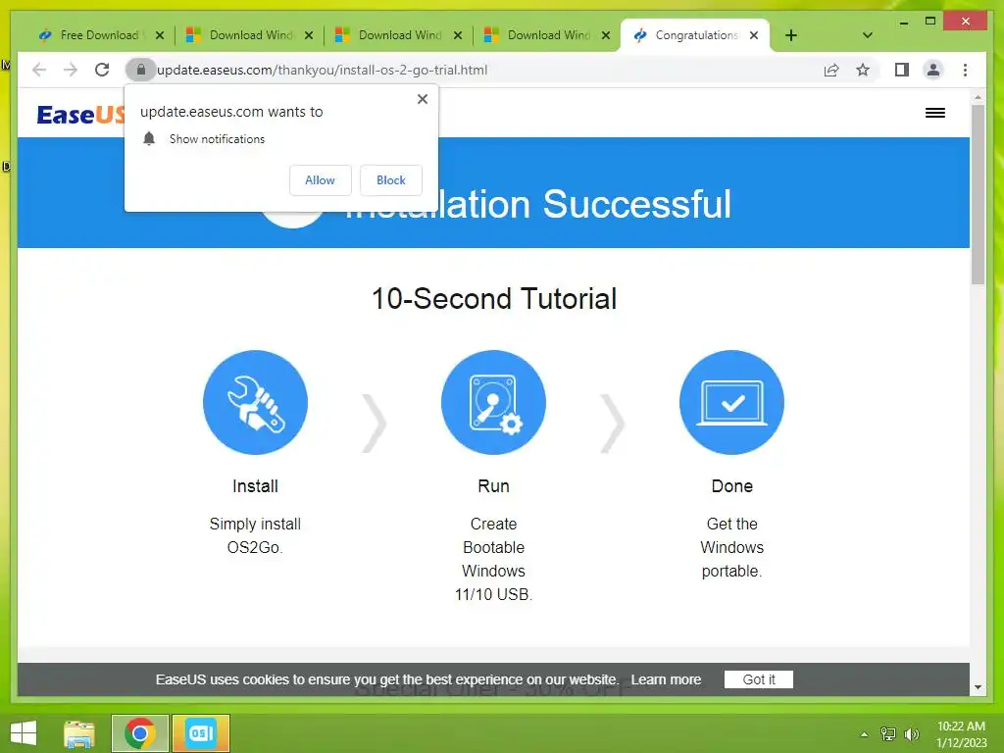Bookmark this page with the star icon
The height and width of the screenshot is (753, 1004).
(863, 70)
